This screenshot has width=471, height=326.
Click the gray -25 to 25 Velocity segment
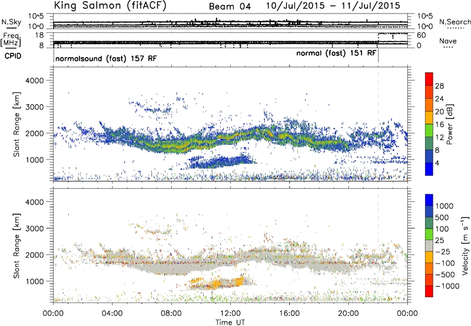(429, 245)
